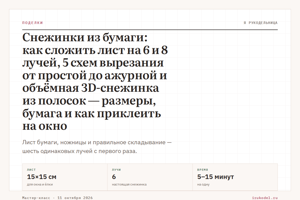Select the ВРЕМЯ label
Screen dimensions: 300x200
pos(202,170)
